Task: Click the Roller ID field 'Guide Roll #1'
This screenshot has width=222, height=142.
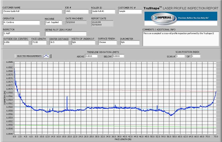Action: (103, 11)
